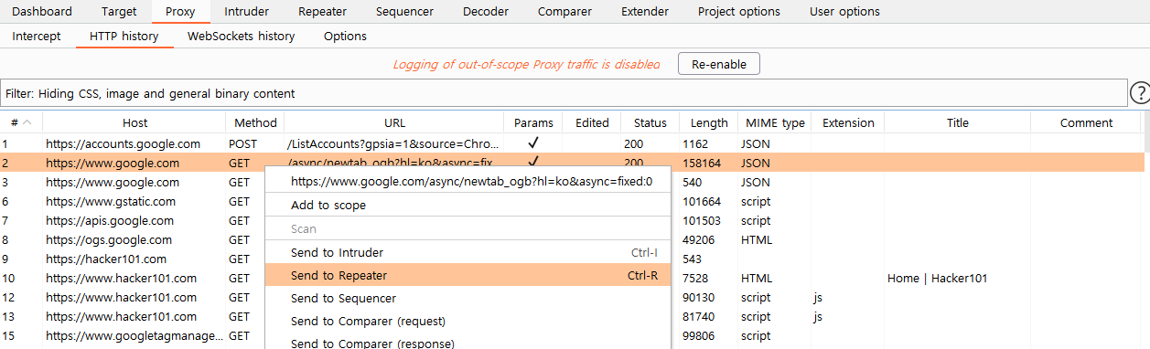This screenshot has width=1150, height=349.
Task: Sort by the Status column header
Action: tap(650, 122)
